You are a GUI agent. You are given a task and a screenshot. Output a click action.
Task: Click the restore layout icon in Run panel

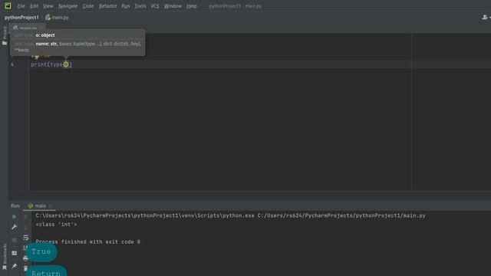tap(14, 253)
